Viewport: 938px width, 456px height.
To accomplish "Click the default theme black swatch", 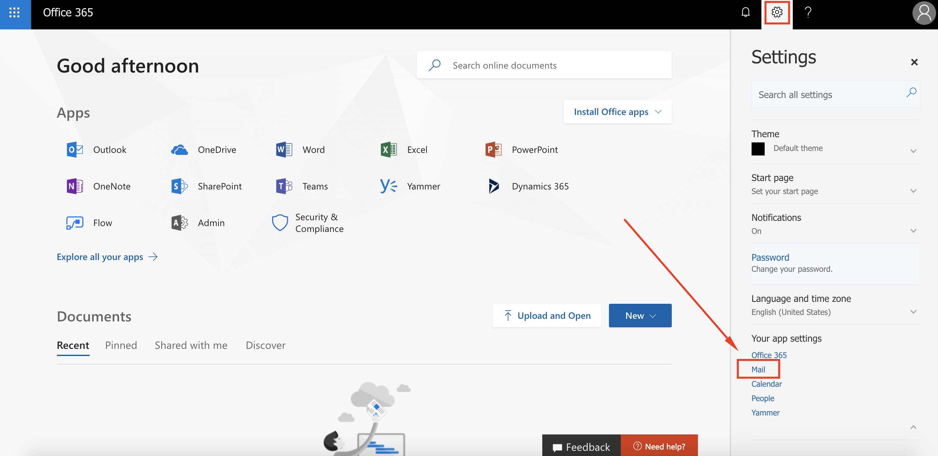I will point(758,149).
